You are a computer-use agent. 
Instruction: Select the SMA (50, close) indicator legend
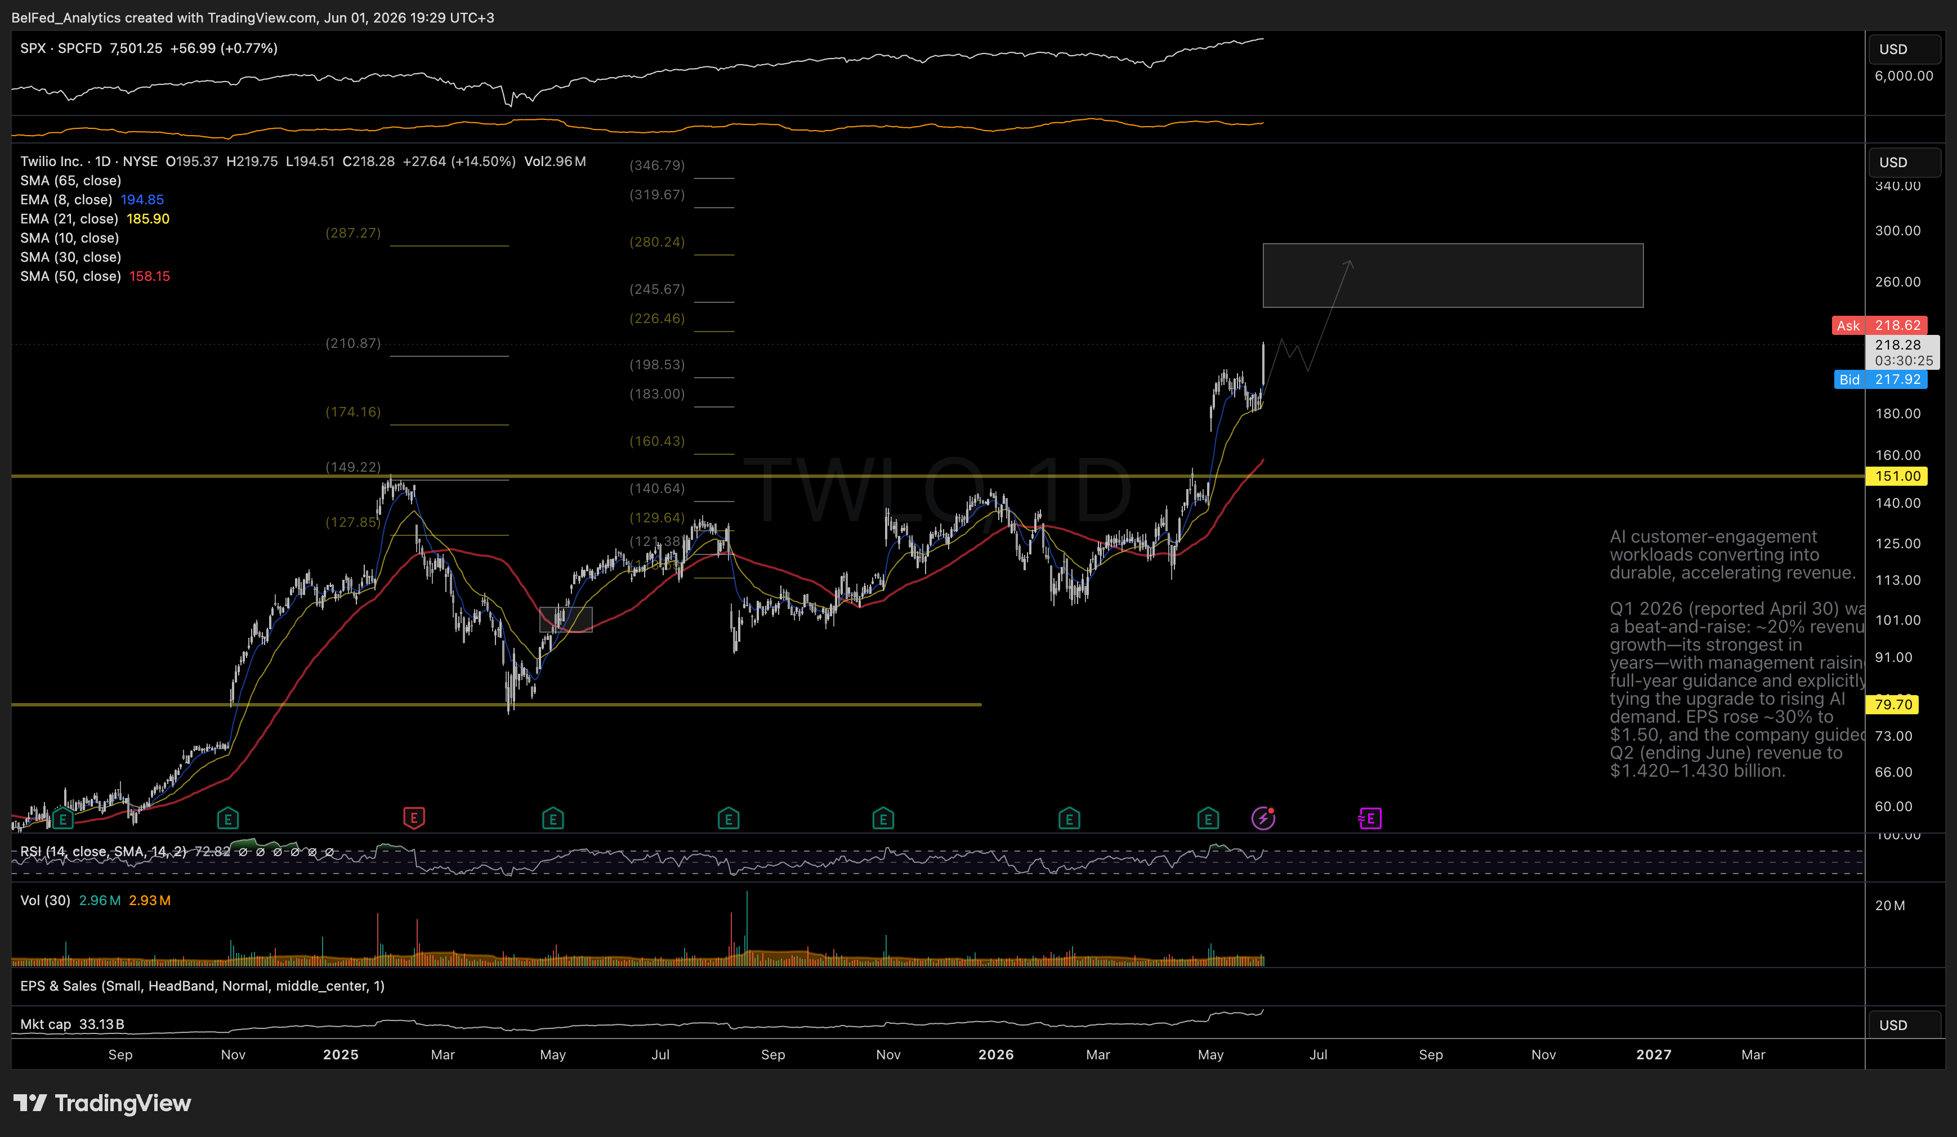tap(71, 276)
